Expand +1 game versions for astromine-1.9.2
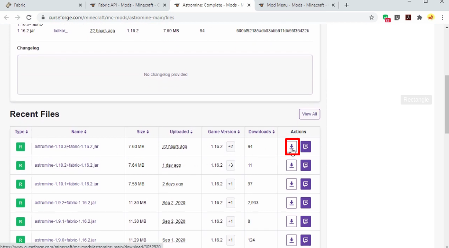The width and height of the screenshot is (449, 248). (x=230, y=203)
